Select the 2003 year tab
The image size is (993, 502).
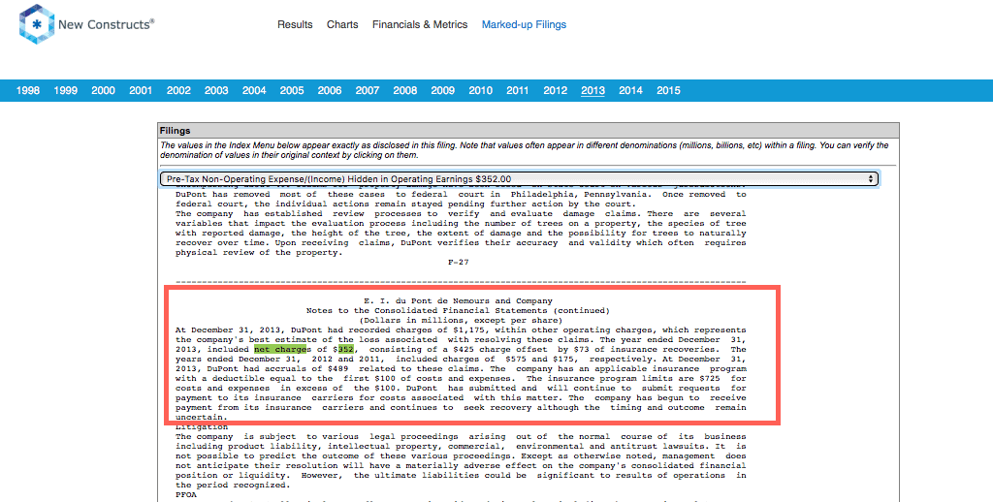point(216,90)
